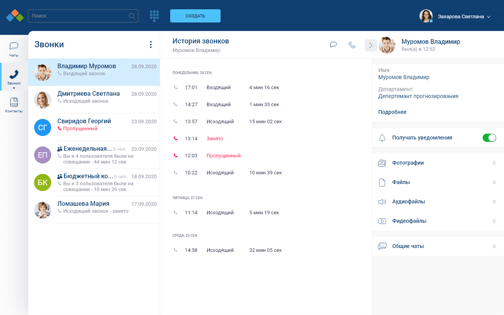Select the Звонки tab in sidebar

(x=14, y=77)
